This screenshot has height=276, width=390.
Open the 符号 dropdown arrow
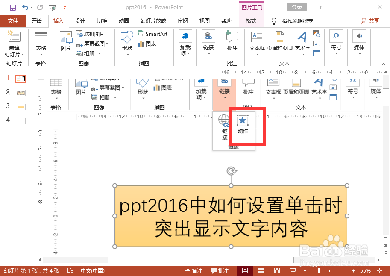coord(336,54)
